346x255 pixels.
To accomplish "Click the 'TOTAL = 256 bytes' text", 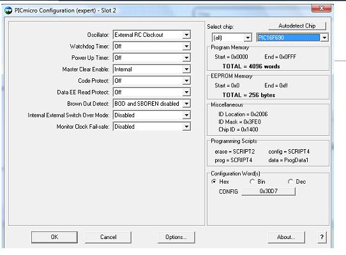I will pos(249,95).
